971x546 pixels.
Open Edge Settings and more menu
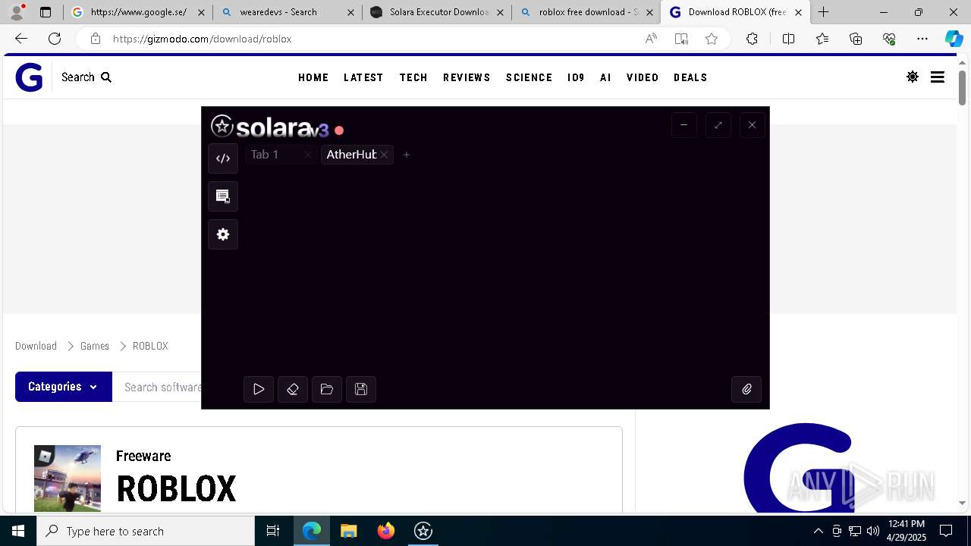click(x=922, y=39)
